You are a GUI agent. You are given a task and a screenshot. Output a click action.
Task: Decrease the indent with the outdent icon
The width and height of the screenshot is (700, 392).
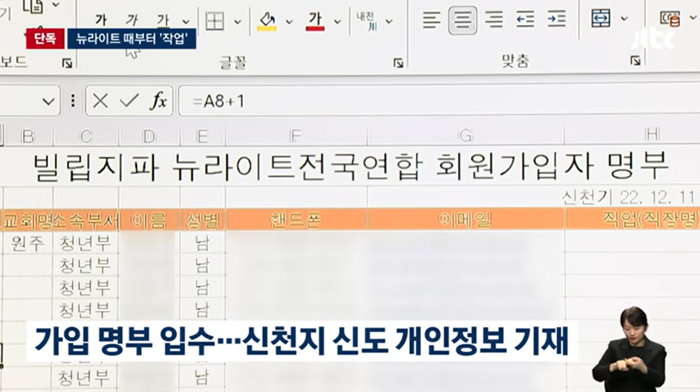pyautogui.click(x=525, y=20)
